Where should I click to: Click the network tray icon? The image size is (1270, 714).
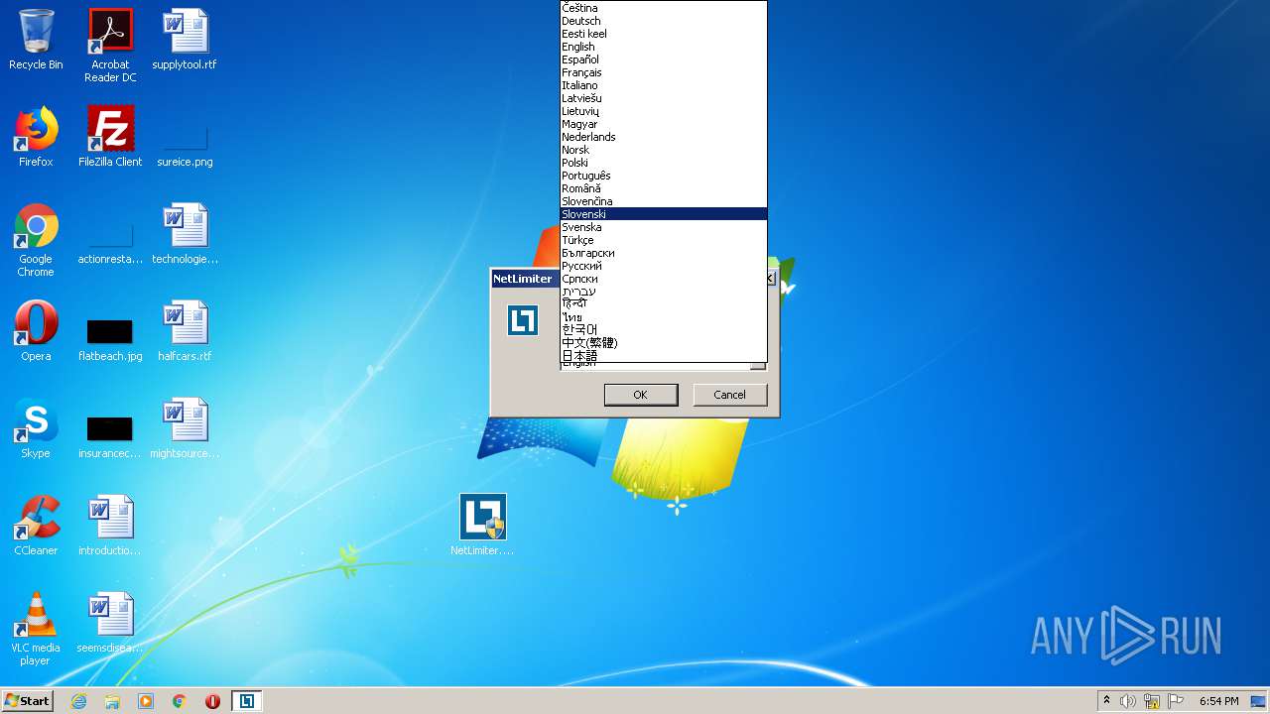(x=1152, y=701)
